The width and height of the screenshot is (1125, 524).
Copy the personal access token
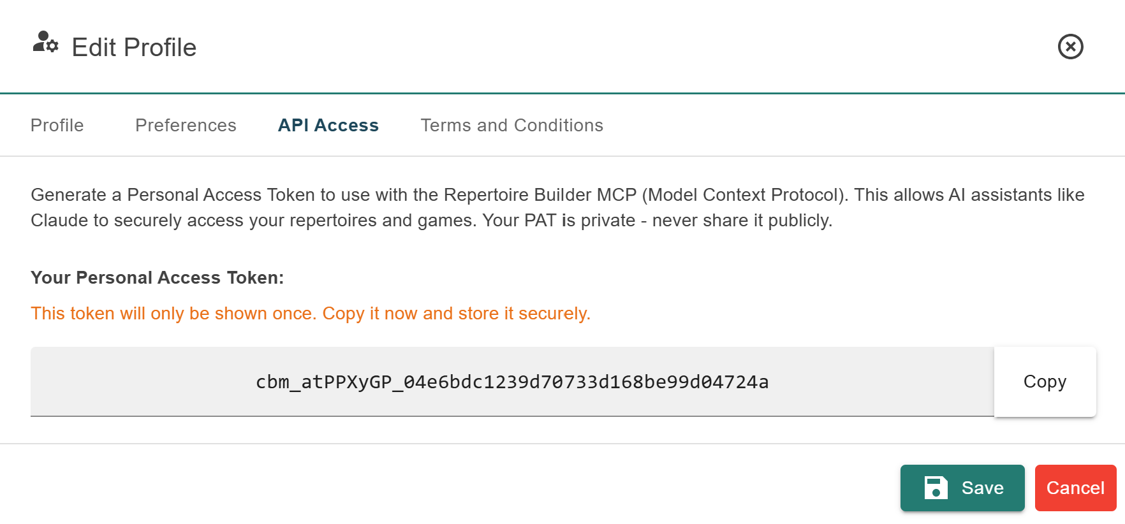[1045, 381]
